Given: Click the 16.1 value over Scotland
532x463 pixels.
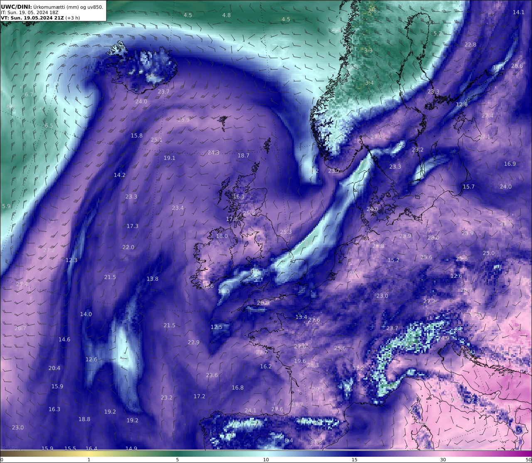Looking at the screenshot, I should pyautogui.click(x=239, y=197).
